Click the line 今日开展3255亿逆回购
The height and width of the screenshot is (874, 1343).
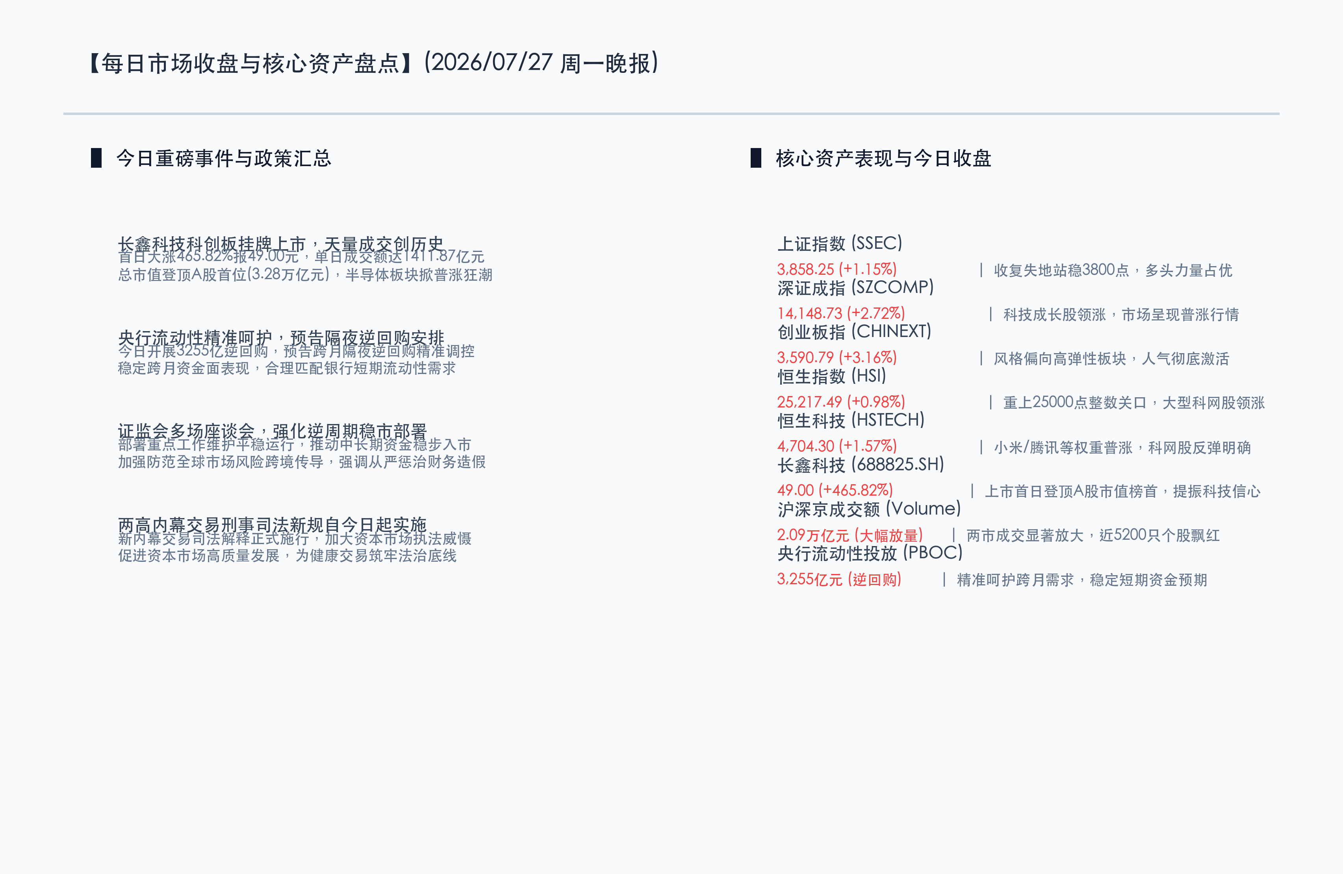coord(193,351)
